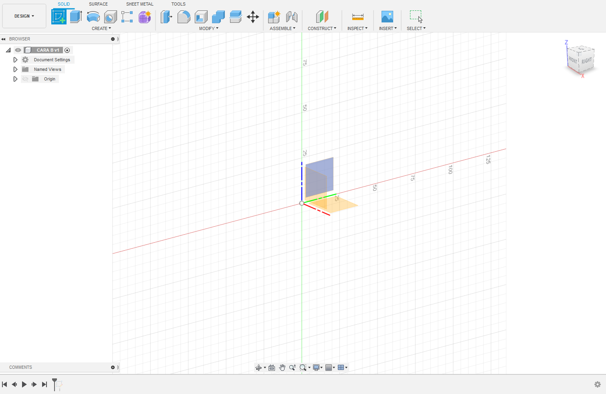Click the Look At icon

click(x=272, y=368)
